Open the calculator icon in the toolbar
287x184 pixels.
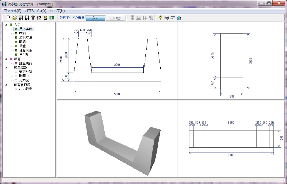pyautogui.click(x=133, y=18)
